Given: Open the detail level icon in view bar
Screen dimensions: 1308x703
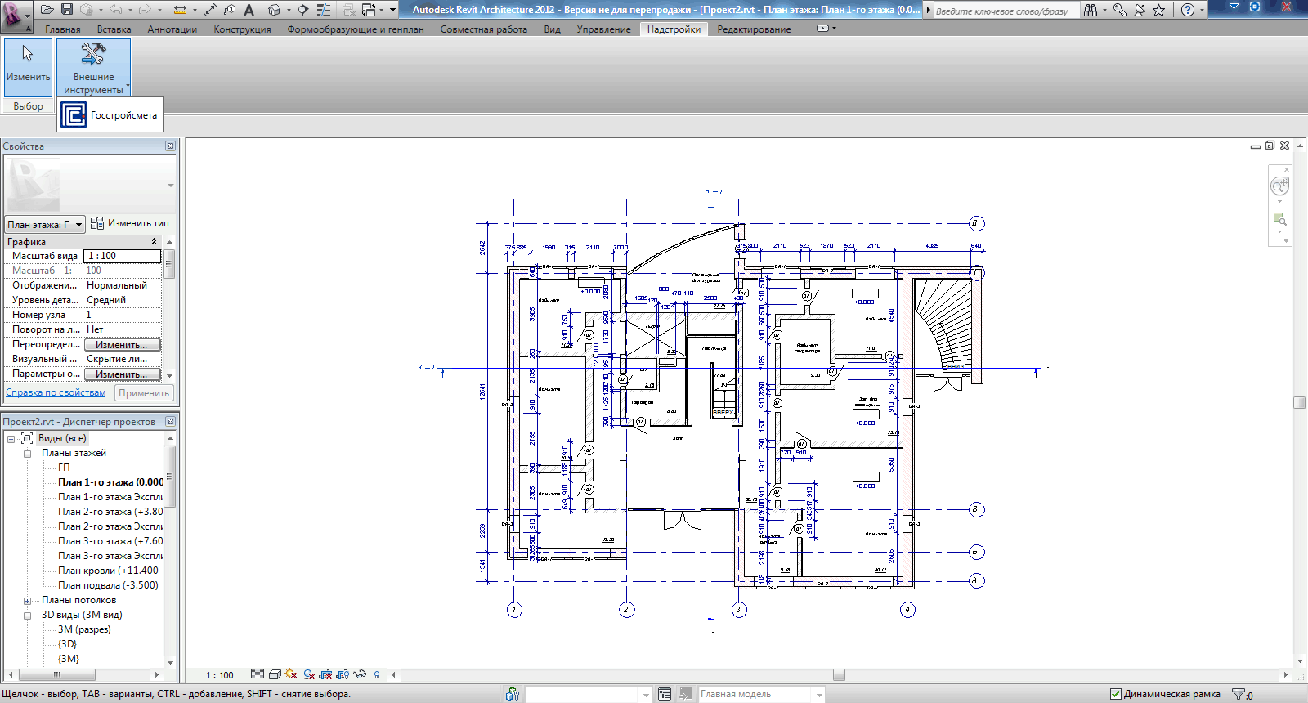Looking at the screenshot, I should (x=258, y=674).
